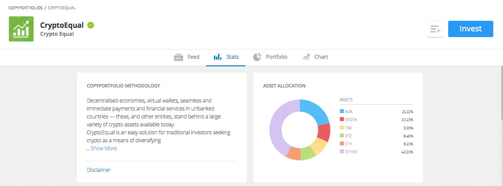Screen dimensions: 503x186
Task: Click the ADA asset label
Action: pos(348,112)
